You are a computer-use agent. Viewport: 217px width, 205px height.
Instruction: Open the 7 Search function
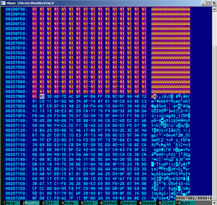(125, 203)
